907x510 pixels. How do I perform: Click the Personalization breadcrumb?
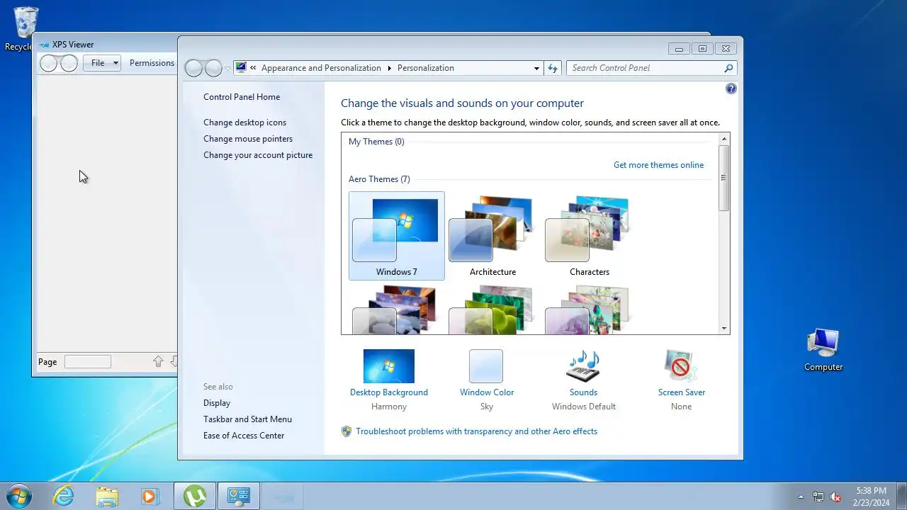click(x=426, y=68)
